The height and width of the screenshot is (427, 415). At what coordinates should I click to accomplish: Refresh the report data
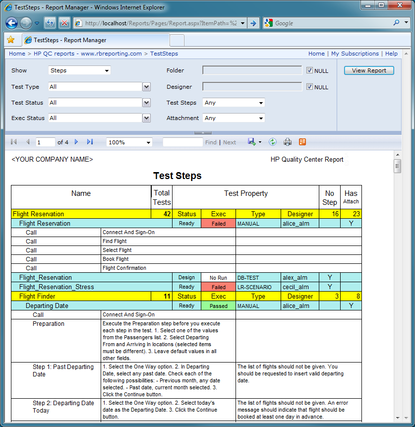[x=272, y=142]
